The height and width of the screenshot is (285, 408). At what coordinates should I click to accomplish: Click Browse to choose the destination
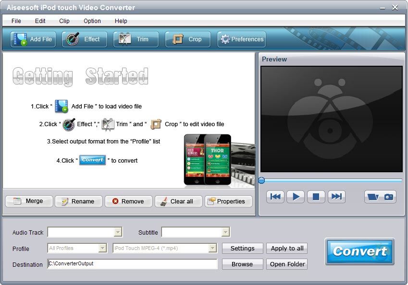242,264
